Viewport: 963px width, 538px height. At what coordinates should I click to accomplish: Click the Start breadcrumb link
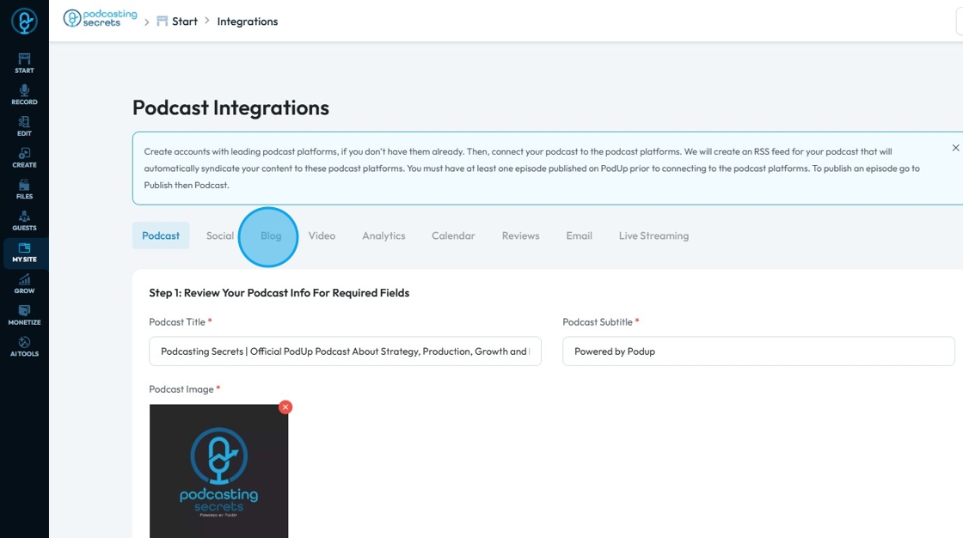177,21
